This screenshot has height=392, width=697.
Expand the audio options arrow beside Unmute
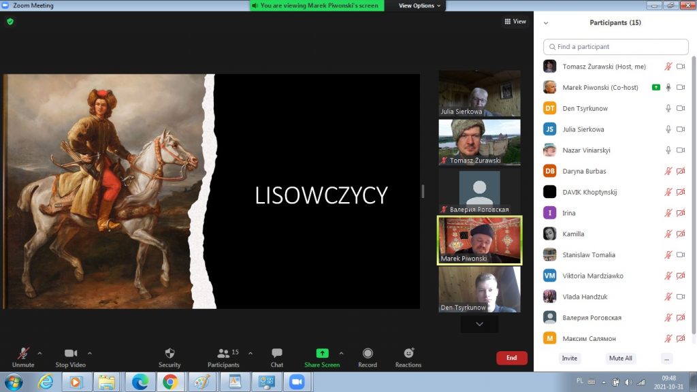click(39, 353)
